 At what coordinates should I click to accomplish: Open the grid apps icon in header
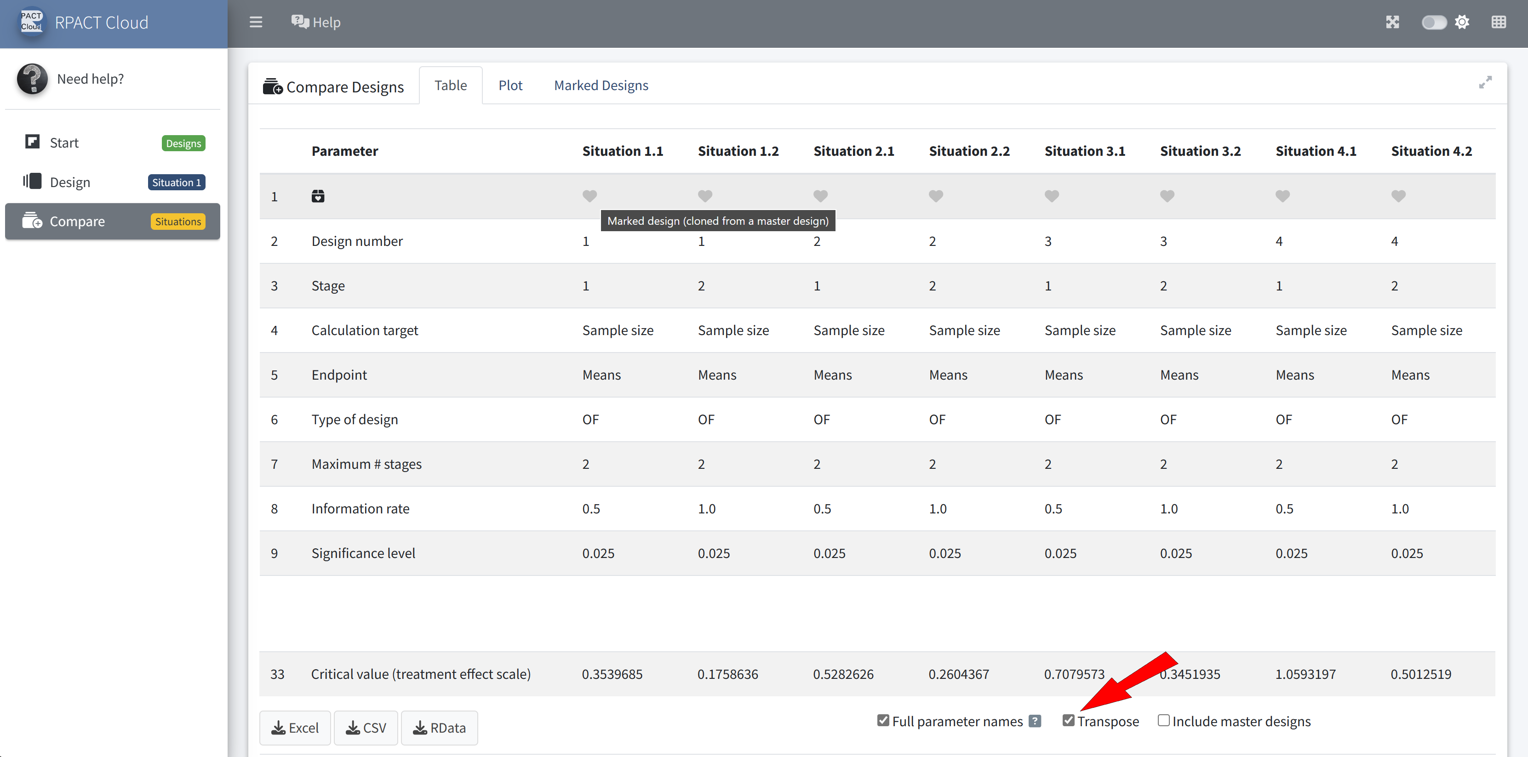click(x=1499, y=23)
